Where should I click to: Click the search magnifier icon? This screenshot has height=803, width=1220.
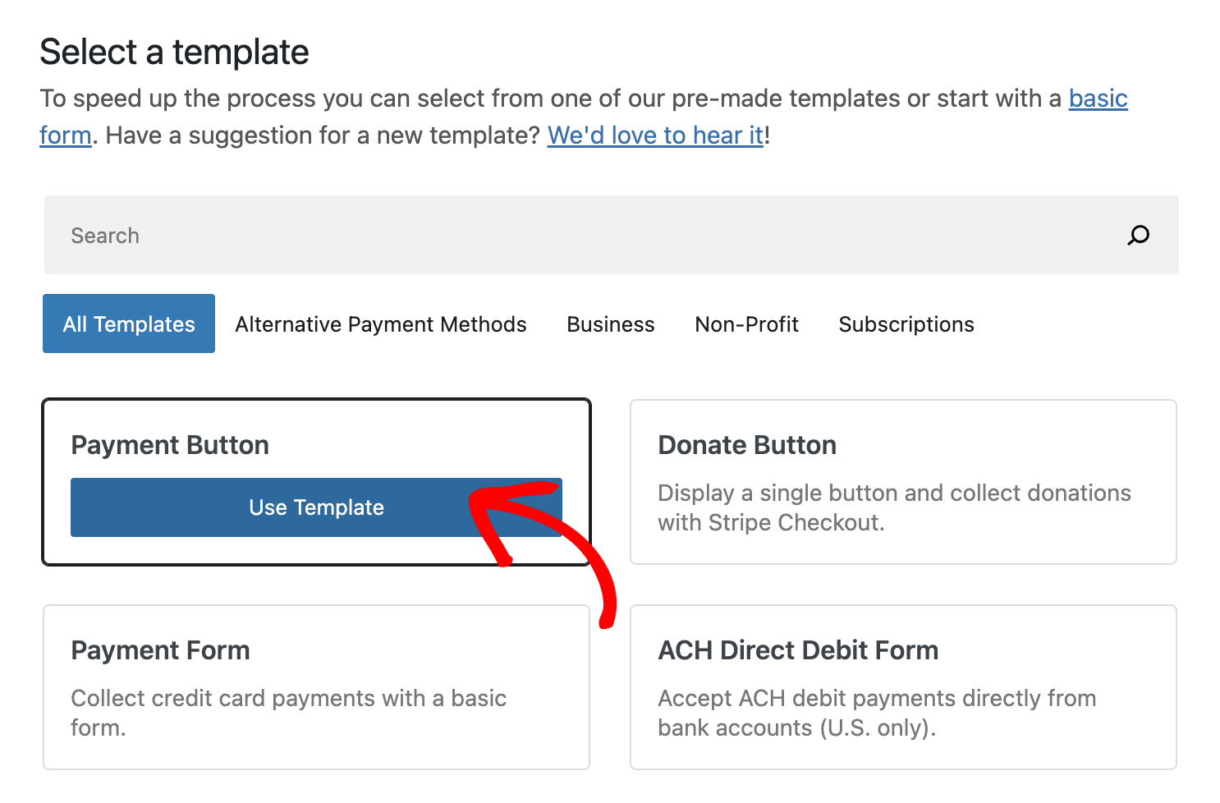(1138, 236)
